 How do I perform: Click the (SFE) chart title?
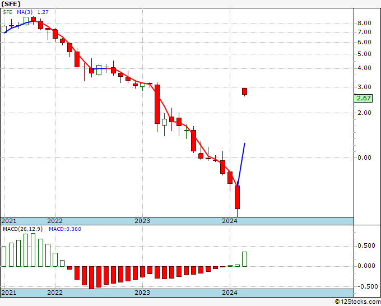(11, 4)
